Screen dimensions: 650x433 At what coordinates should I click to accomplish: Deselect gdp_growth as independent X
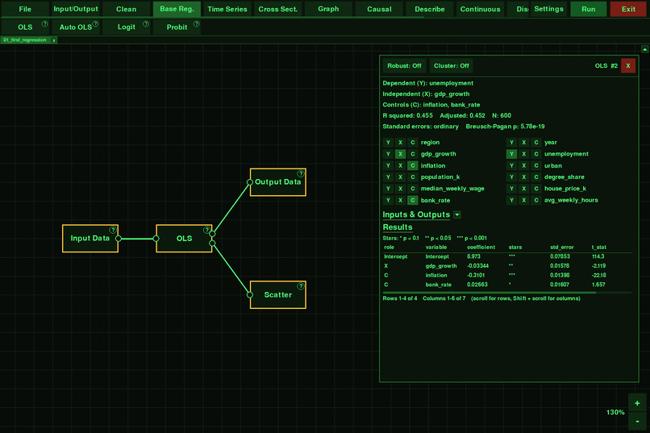(x=401, y=154)
